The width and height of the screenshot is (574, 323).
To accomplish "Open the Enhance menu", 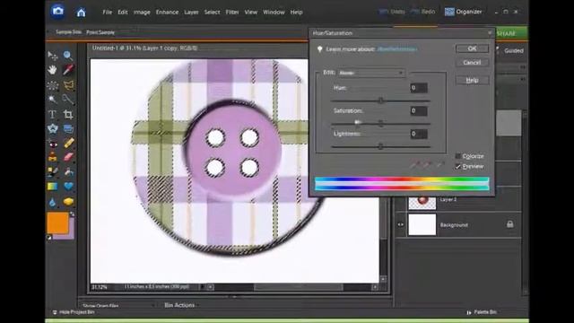I will coord(167,12).
